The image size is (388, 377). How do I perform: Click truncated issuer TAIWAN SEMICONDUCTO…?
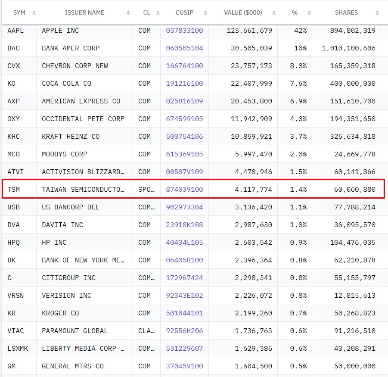click(83, 190)
